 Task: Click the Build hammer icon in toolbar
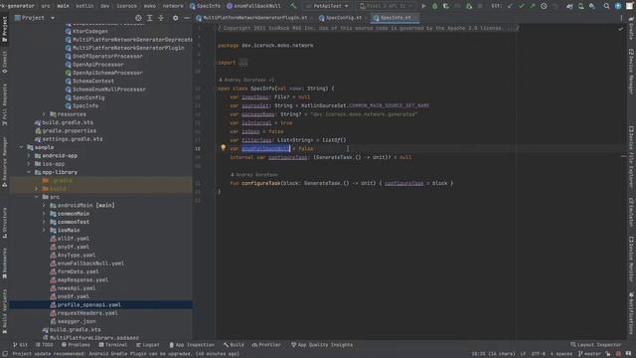293,6
